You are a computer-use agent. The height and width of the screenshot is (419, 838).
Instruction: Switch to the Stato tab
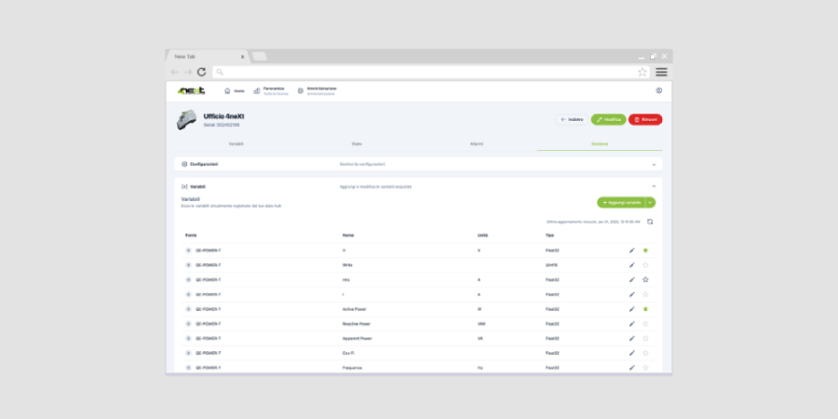(357, 144)
